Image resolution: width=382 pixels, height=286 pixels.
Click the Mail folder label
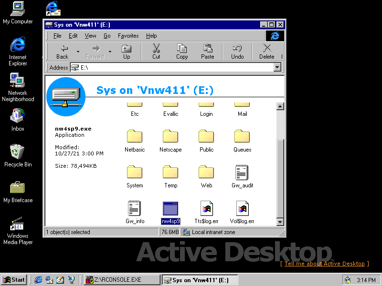coord(242,114)
